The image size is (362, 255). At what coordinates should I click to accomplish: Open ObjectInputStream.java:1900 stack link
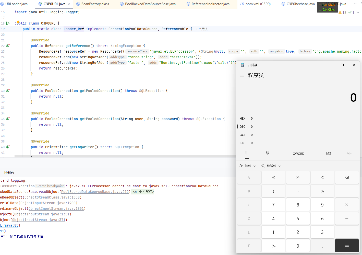[x=48, y=203]
